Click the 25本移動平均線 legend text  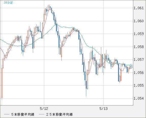pyautogui.click(x=60, y=114)
